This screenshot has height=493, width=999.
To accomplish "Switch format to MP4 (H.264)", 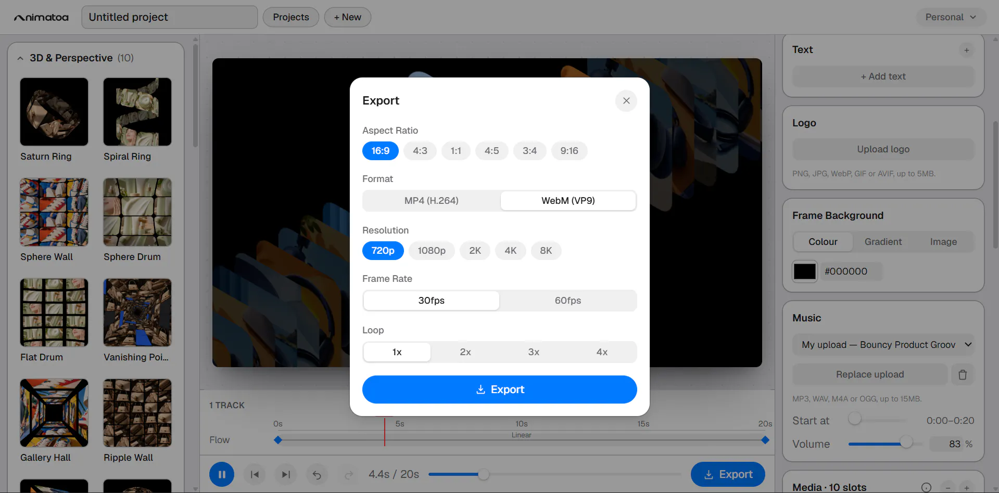I will point(432,201).
